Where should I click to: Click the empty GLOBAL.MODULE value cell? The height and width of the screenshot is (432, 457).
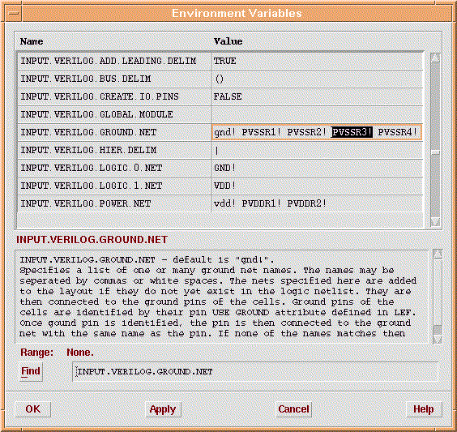(317, 114)
